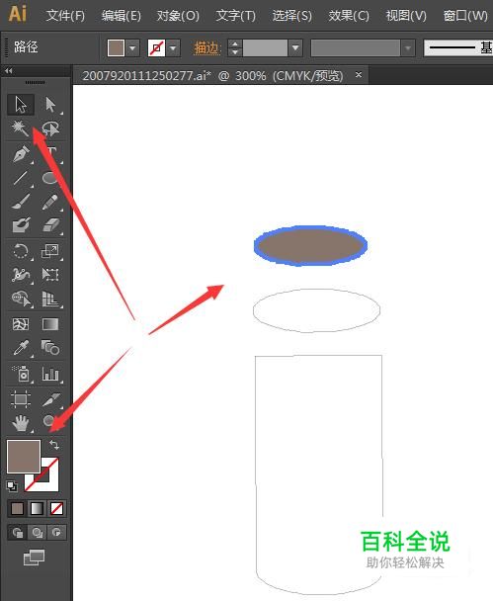Open the 选择(S) menu
The height and width of the screenshot is (601, 493).
coord(291,16)
